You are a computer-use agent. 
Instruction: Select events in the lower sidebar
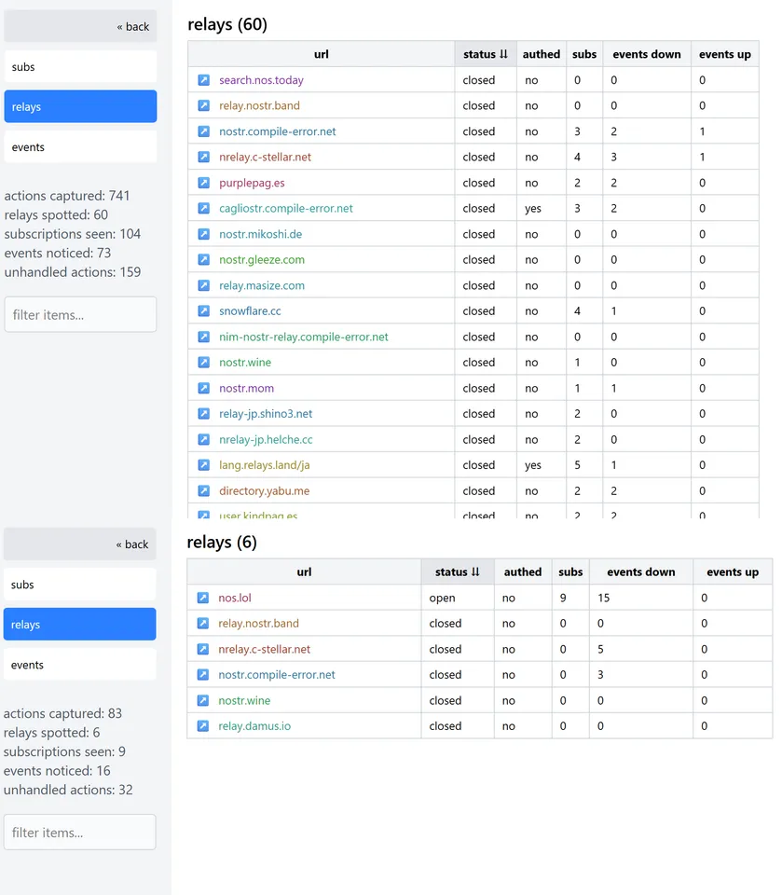[x=80, y=665]
